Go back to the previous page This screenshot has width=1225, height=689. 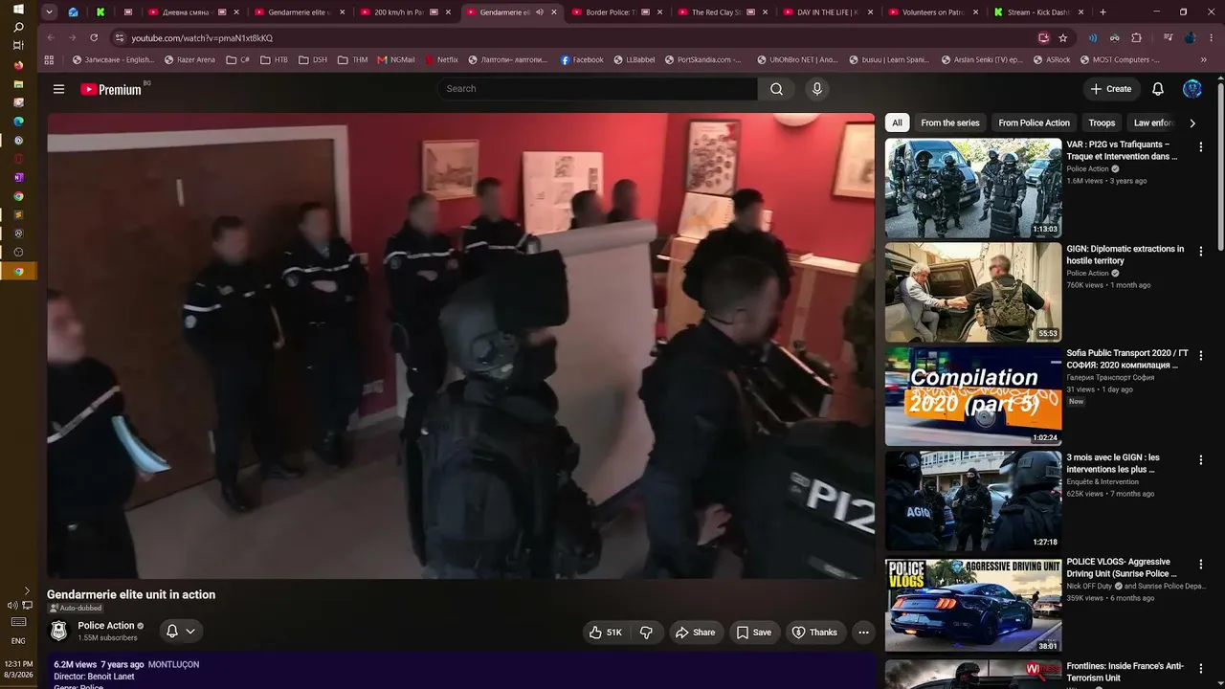pyautogui.click(x=51, y=38)
